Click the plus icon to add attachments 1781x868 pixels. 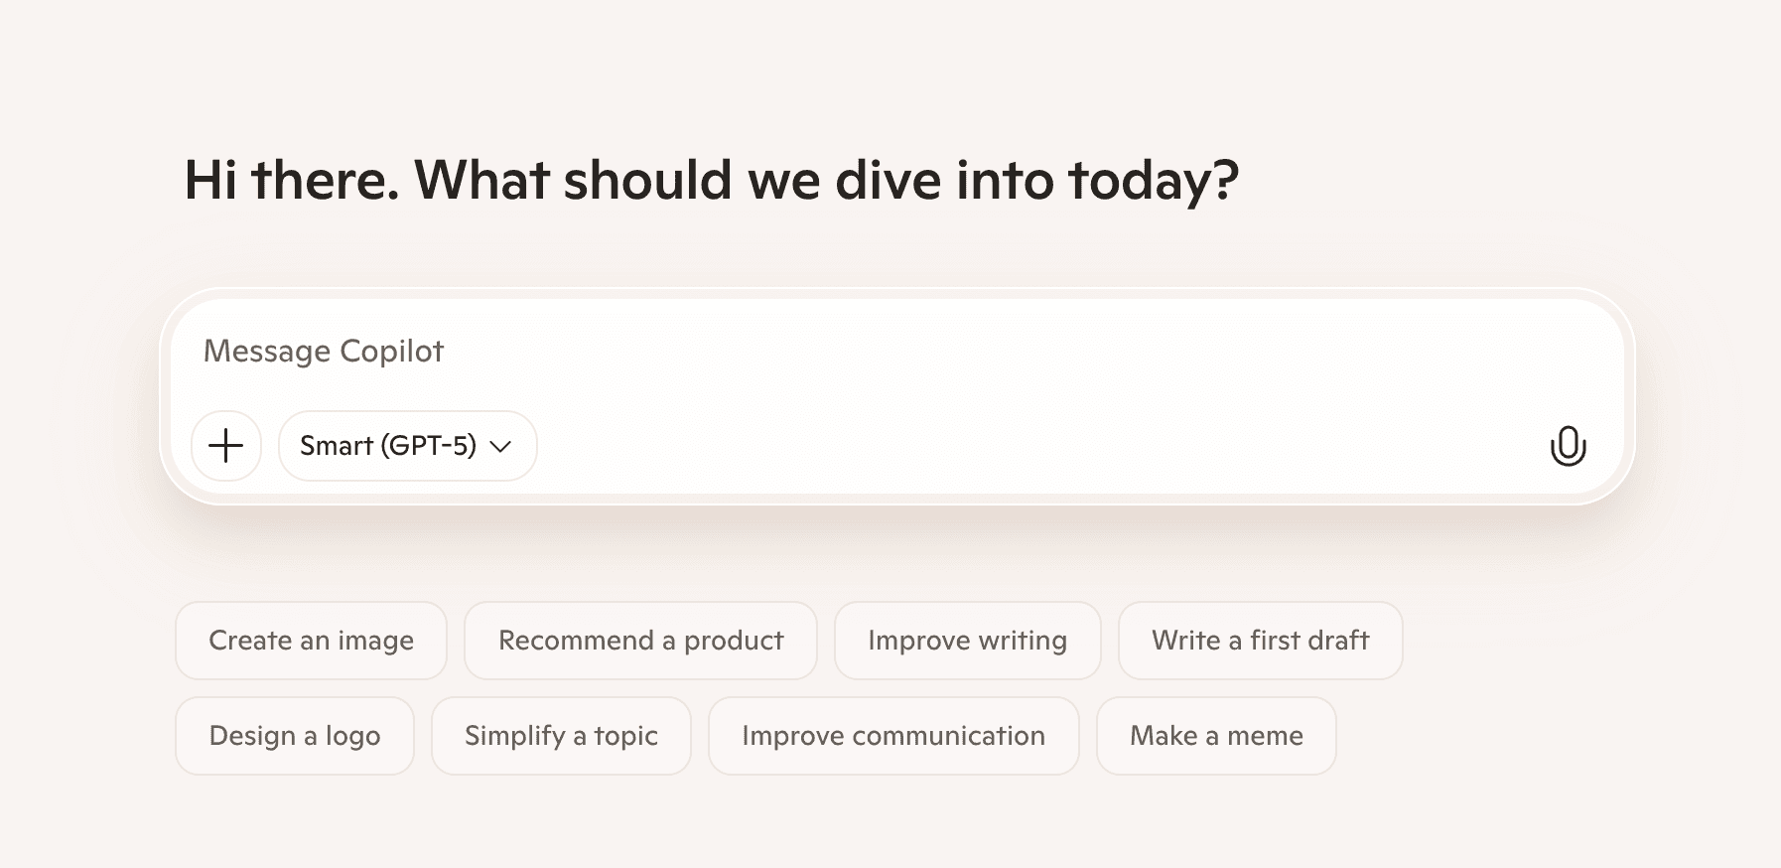point(226,446)
